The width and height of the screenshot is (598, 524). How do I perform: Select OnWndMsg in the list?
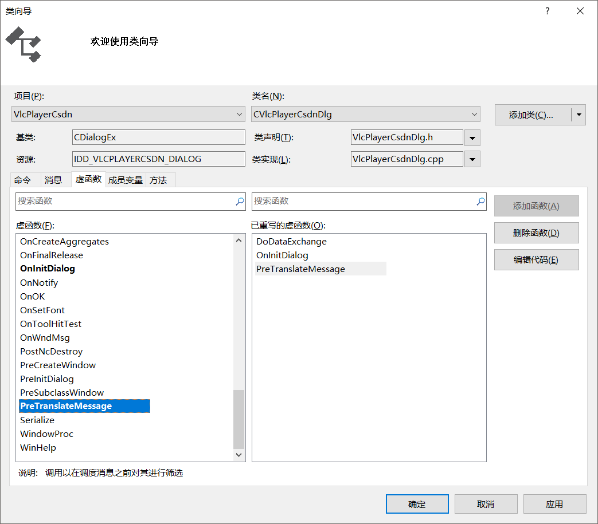pos(45,338)
